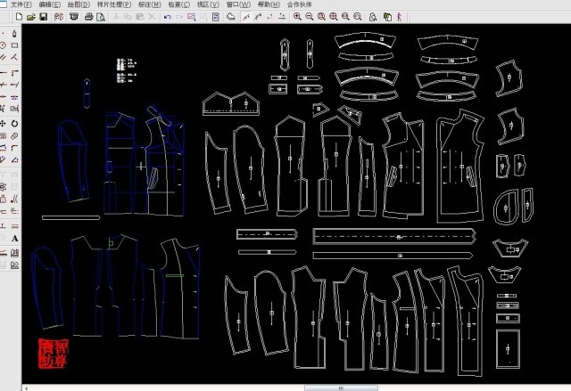The height and width of the screenshot is (391, 571).
Task: Open the 文件(F) menu
Action: 21,4
